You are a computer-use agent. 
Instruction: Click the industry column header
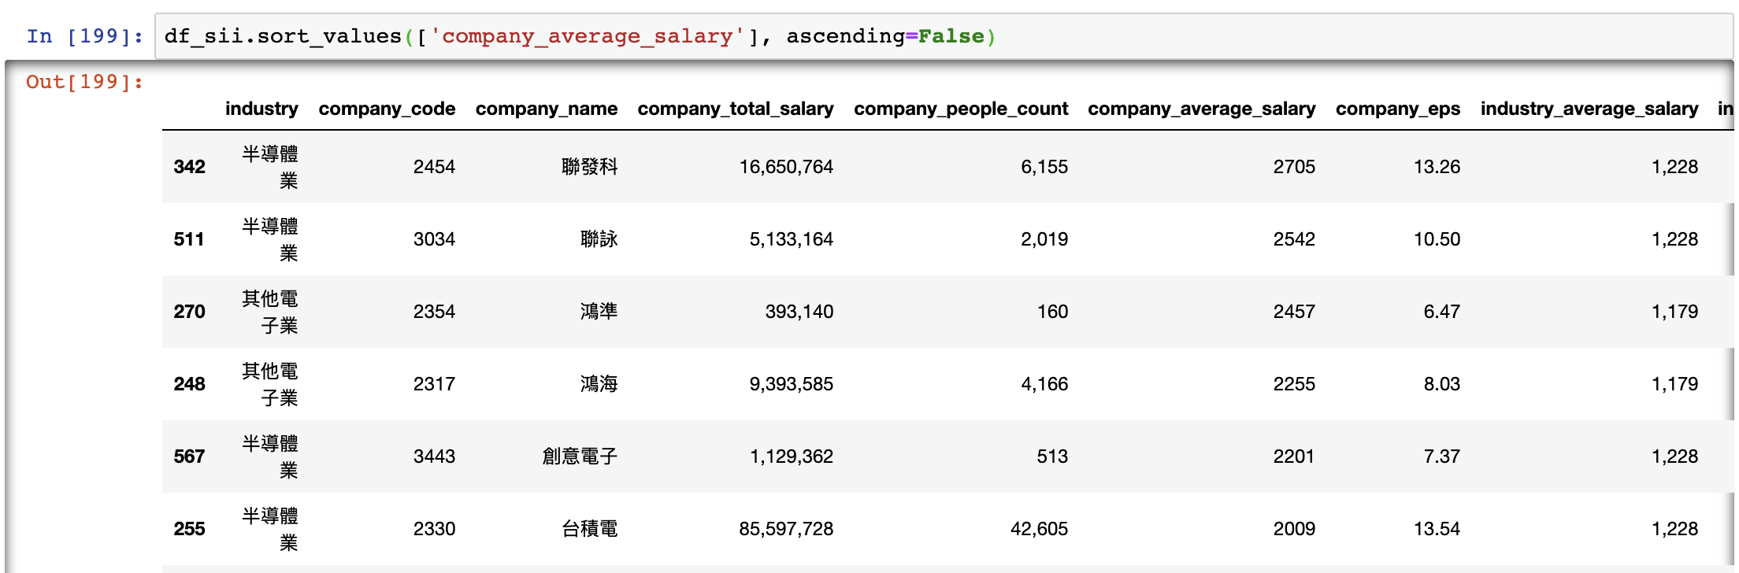(261, 109)
